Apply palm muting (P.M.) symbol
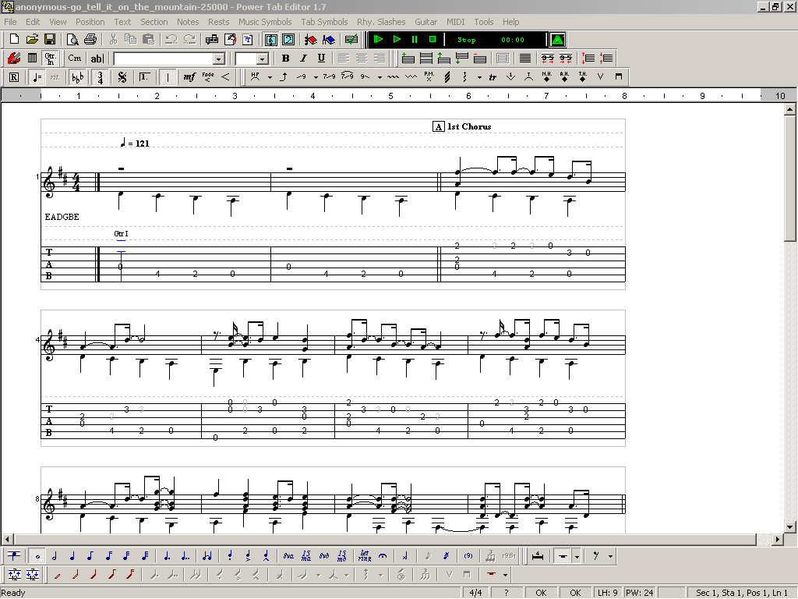The image size is (798, 599). 429,77
